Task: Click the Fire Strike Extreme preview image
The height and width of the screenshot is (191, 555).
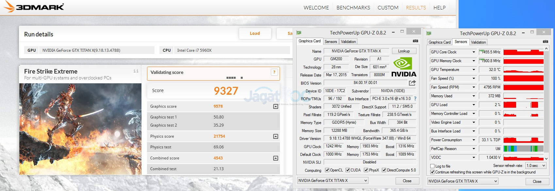Action: coord(80,129)
